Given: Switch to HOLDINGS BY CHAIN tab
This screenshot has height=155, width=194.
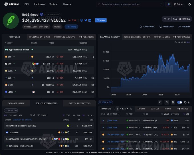Looking at the screenshot, I should [x=39, y=37].
